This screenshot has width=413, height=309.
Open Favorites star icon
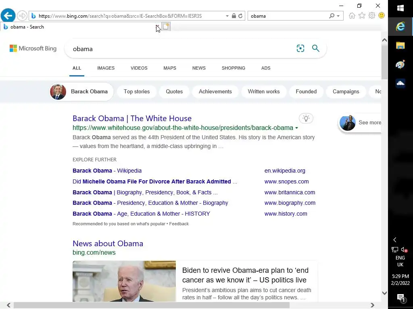pyautogui.click(x=362, y=16)
